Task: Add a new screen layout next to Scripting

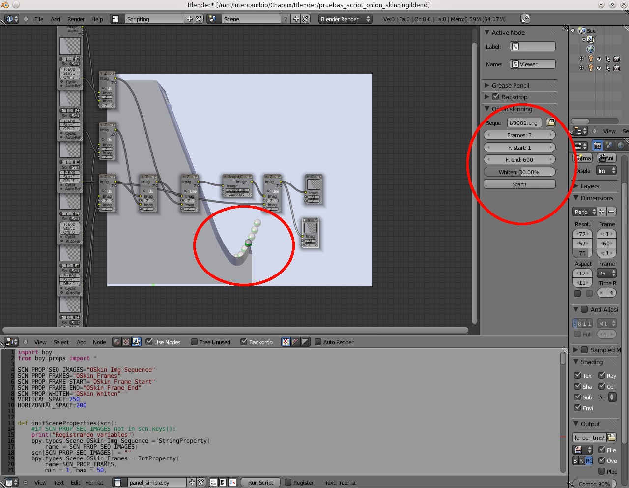Action: click(x=190, y=19)
